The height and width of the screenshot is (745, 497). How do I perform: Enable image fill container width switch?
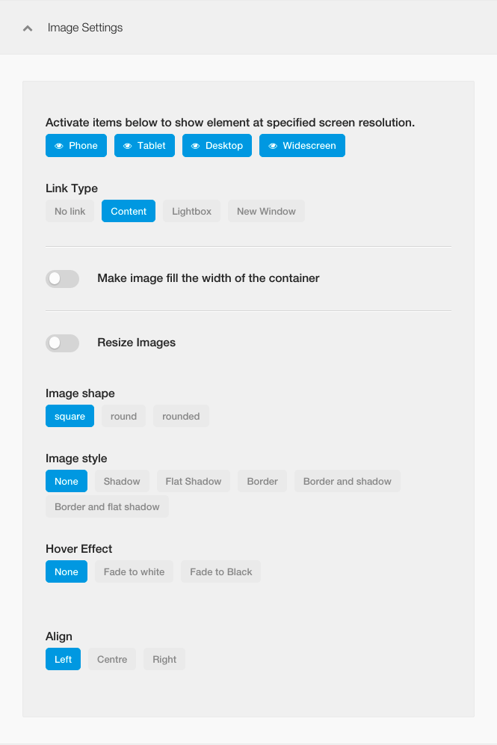(x=62, y=278)
